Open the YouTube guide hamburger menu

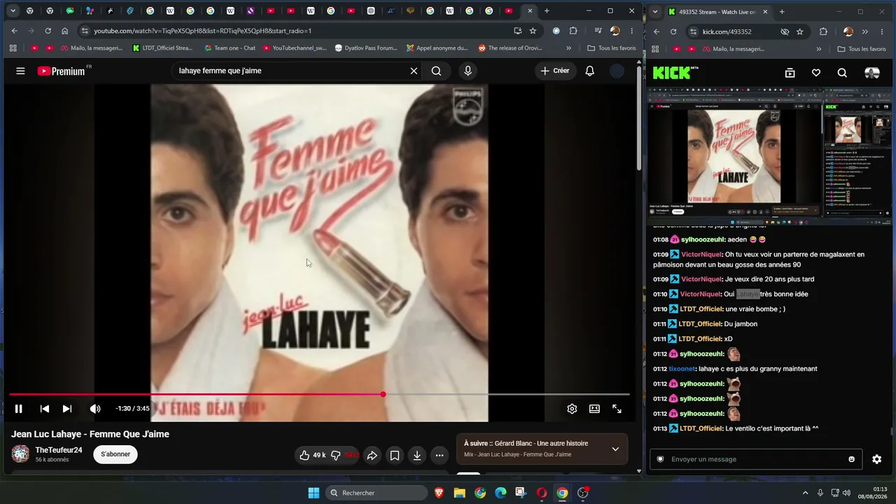point(20,71)
